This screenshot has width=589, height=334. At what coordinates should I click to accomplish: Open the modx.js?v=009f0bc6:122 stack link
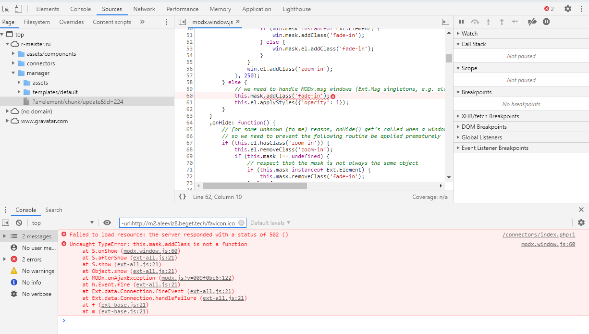197,278
